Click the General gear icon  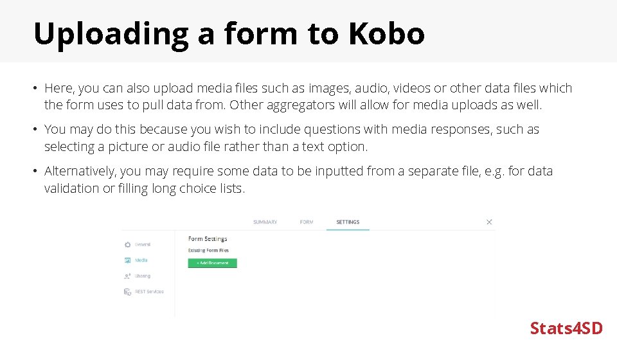(127, 244)
